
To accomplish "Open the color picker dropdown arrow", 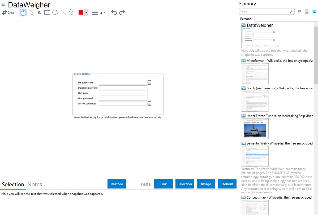I will [86, 12].
